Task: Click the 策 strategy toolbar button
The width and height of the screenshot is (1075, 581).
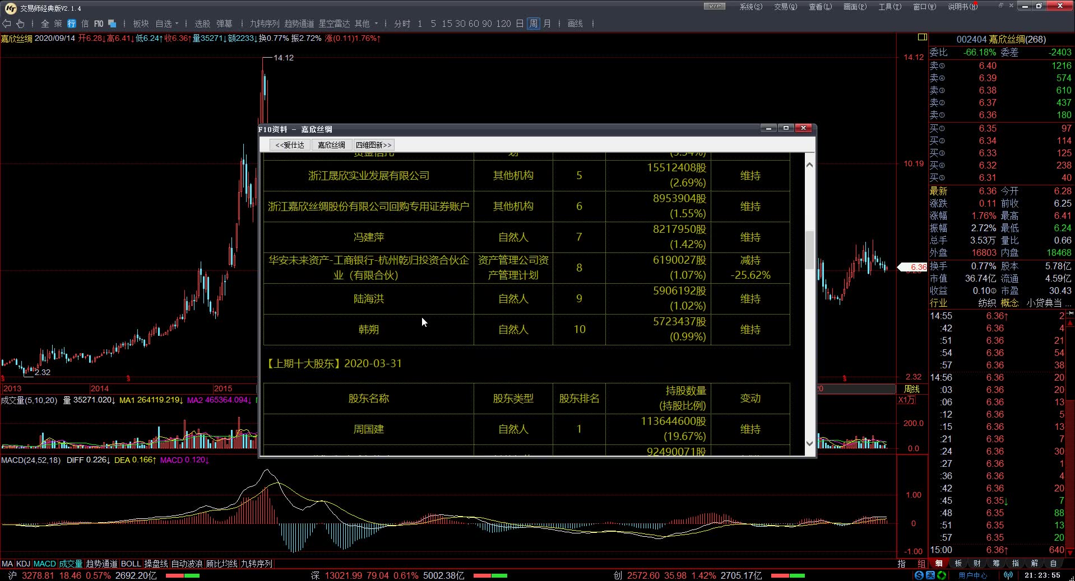Action: (58, 24)
